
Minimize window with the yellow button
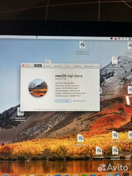26,66
